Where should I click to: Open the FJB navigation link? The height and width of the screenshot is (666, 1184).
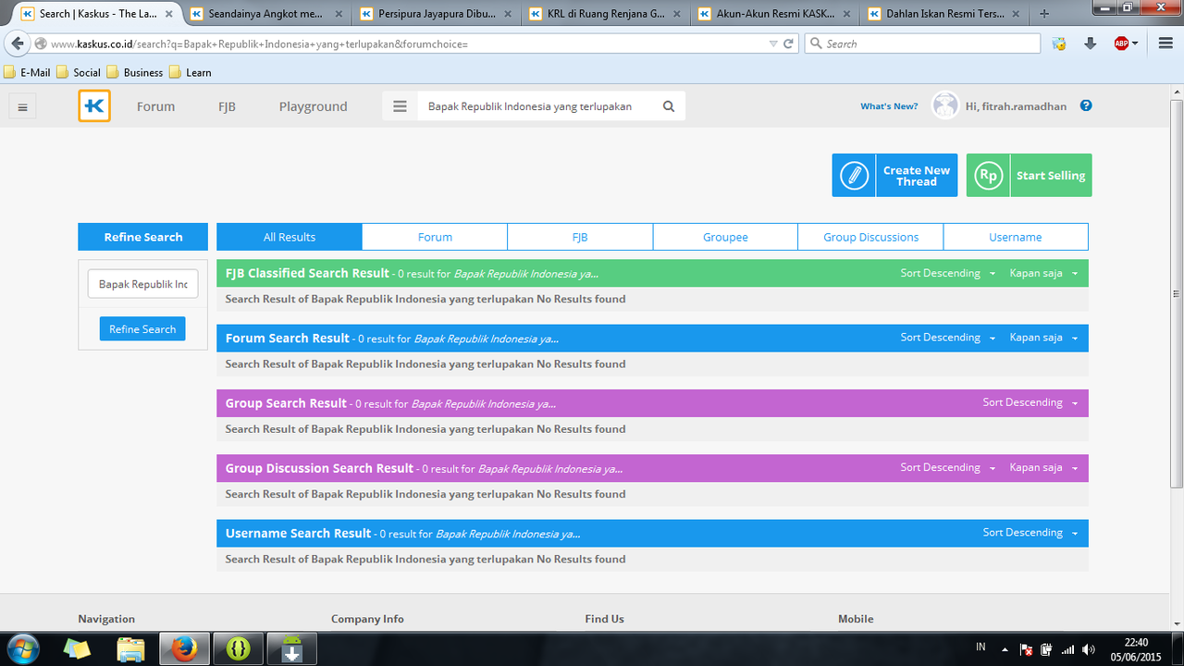tap(227, 106)
